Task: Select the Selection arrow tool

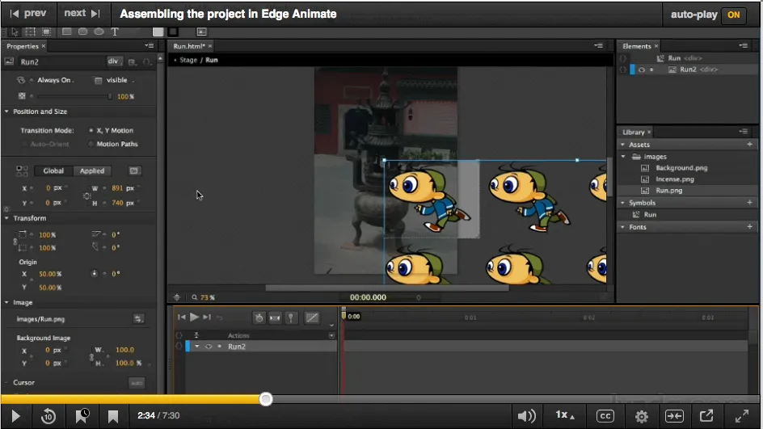Action: [x=15, y=32]
